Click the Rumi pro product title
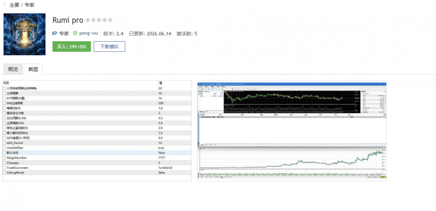 [68, 20]
